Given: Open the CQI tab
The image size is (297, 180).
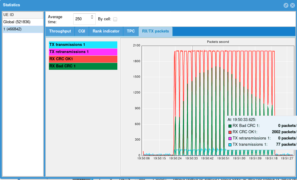Looking at the screenshot, I should [x=82, y=31].
